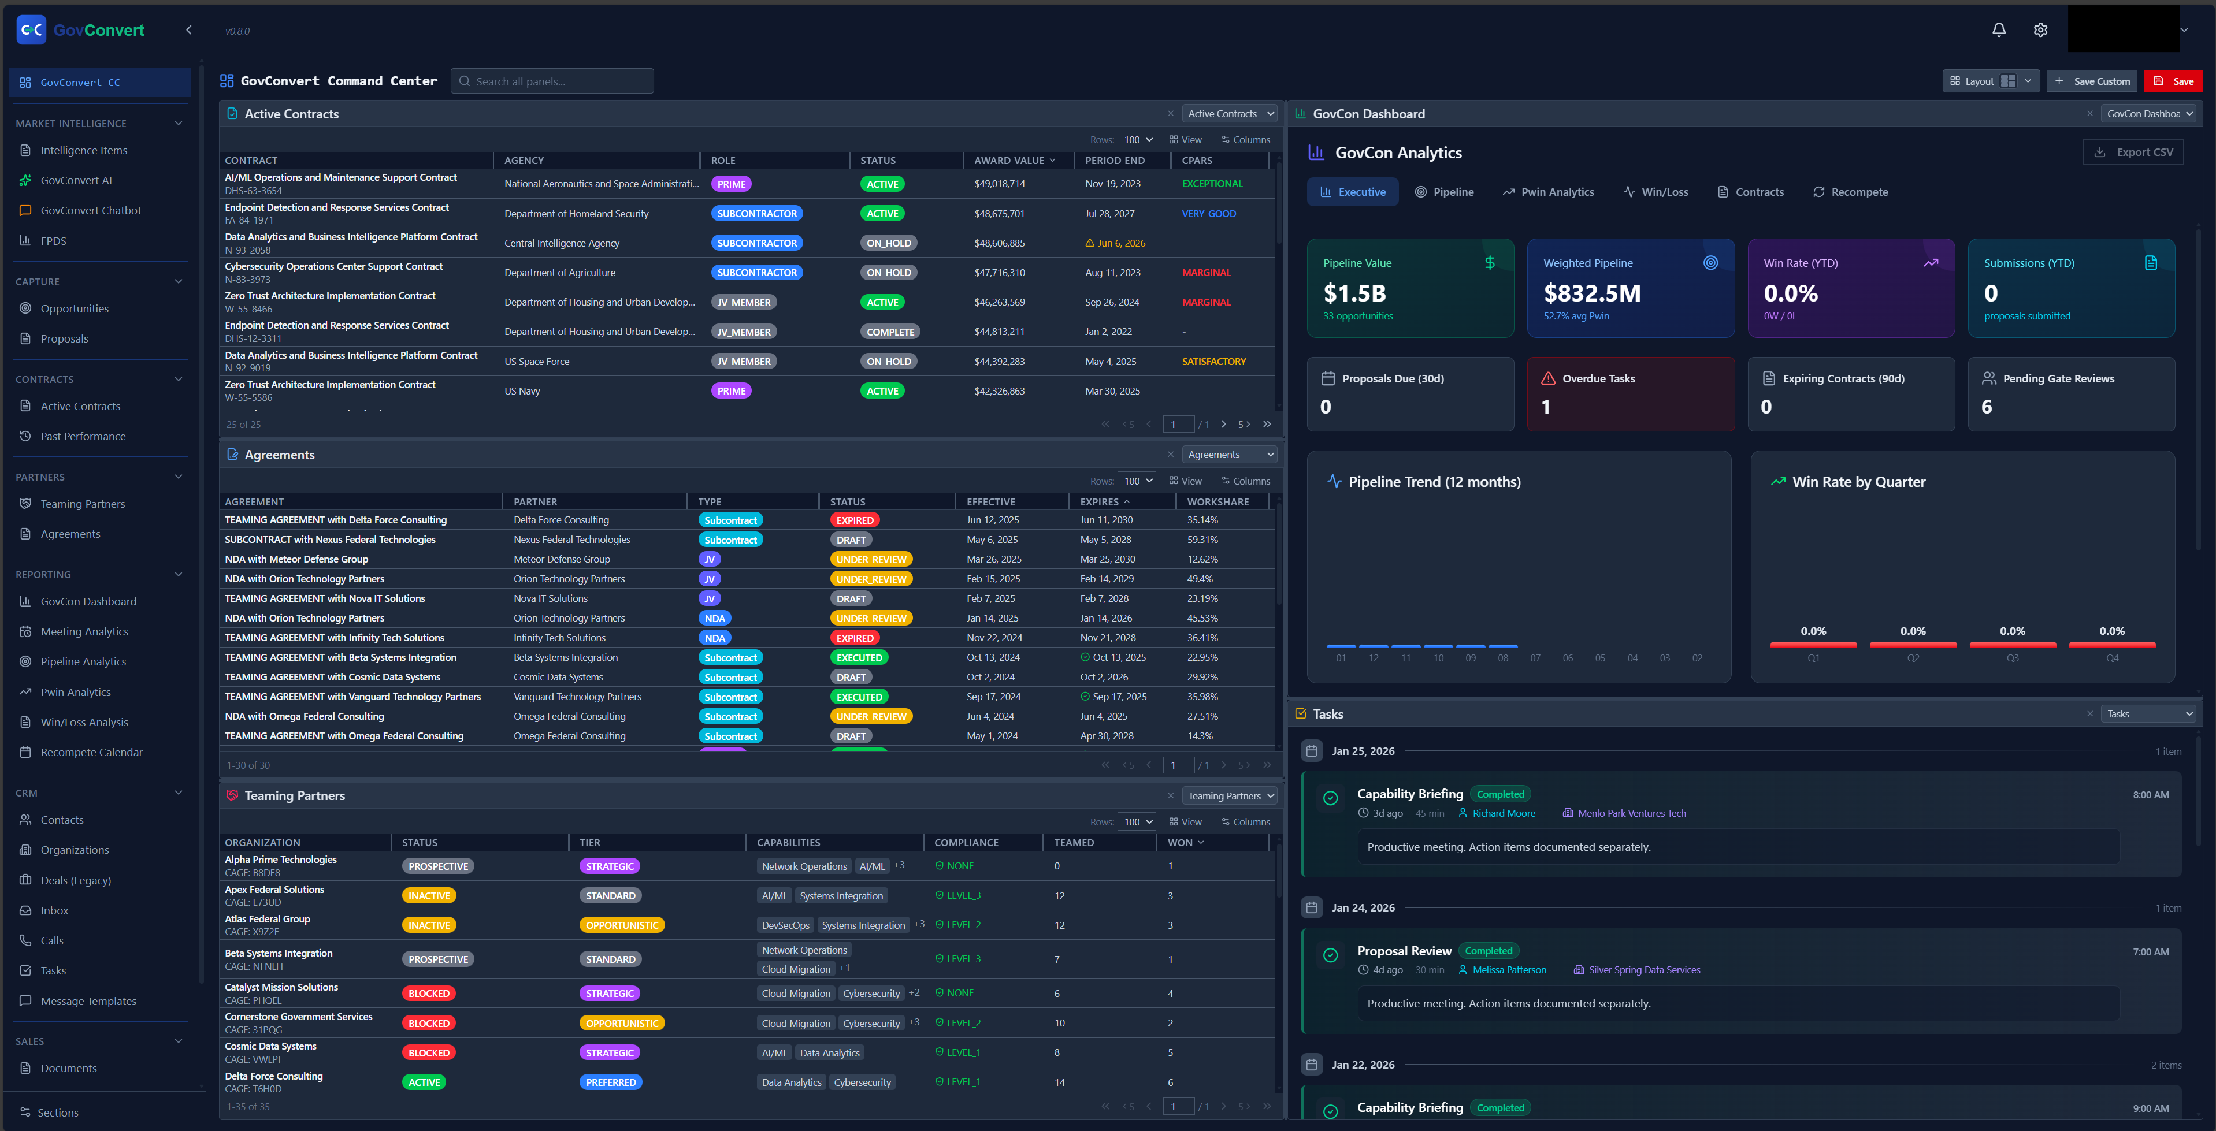
Task: Open Message Templates in CRM section
Action: point(88,1000)
